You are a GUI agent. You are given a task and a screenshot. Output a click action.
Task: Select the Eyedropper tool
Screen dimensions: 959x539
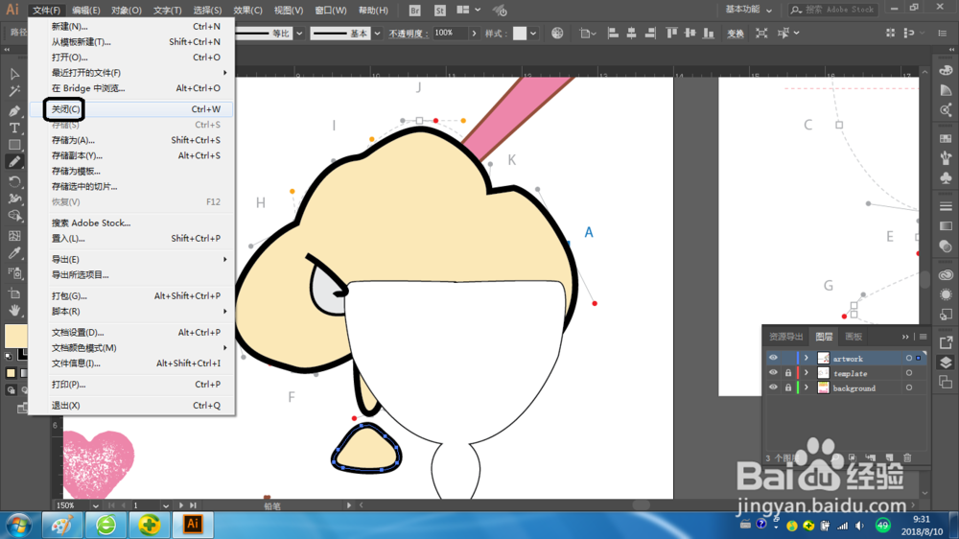pyautogui.click(x=14, y=253)
